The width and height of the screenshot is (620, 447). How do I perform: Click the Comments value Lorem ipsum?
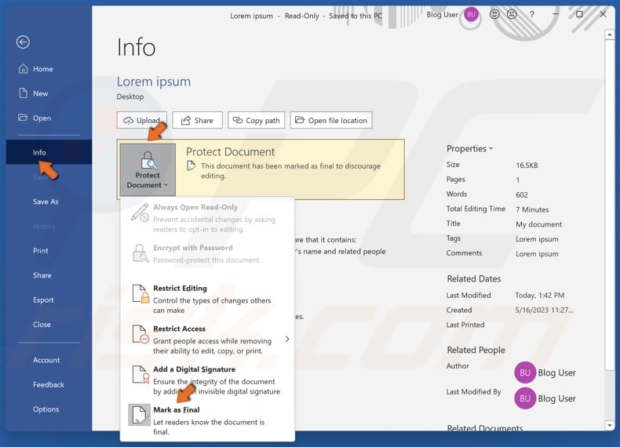coord(537,254)
